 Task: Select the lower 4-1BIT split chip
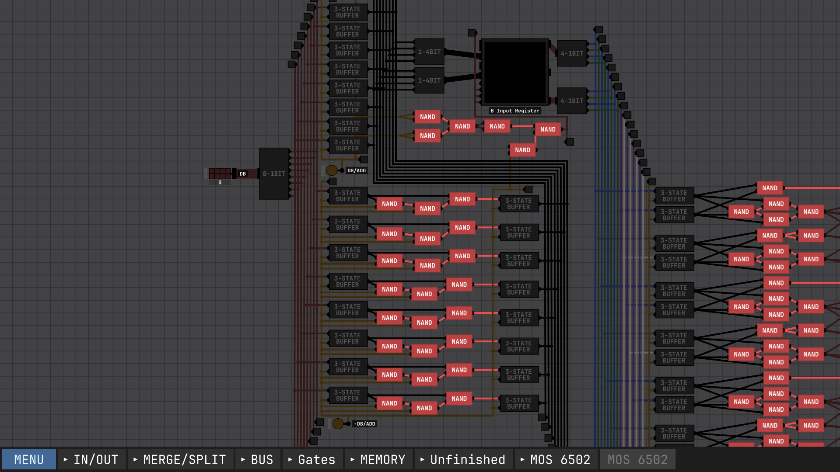click(572, 101)
